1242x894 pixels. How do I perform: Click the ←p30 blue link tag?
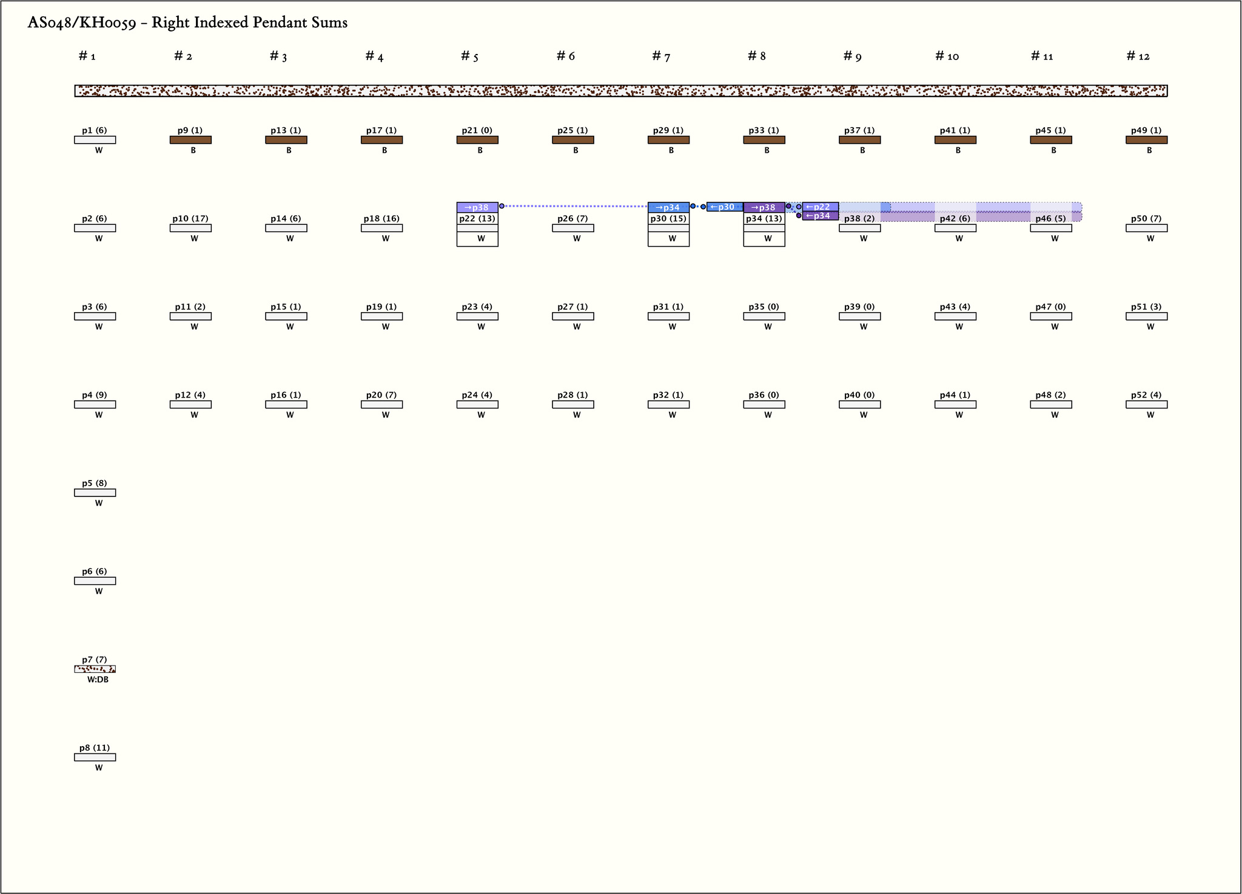pos(724,207)
